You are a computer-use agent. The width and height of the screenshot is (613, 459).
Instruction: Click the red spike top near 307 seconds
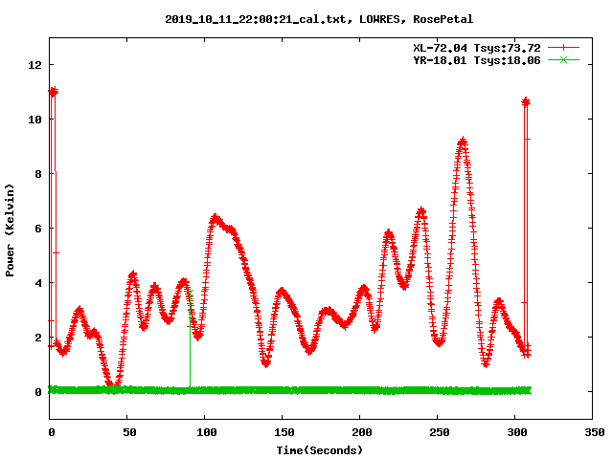pos(526,102)
